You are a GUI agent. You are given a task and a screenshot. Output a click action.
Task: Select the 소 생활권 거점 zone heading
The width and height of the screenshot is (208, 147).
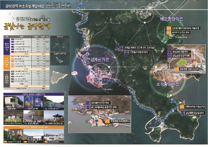click(168, 84)
